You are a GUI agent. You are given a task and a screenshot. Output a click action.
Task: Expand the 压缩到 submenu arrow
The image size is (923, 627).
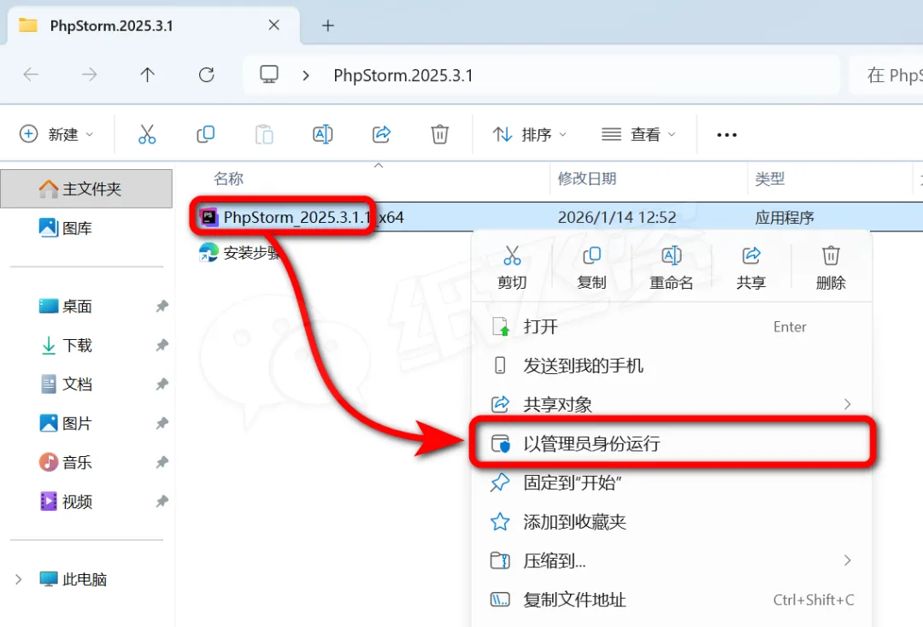pos(847,560)
